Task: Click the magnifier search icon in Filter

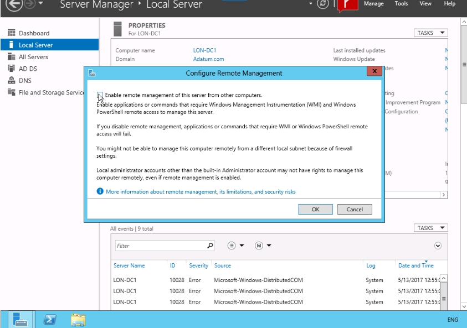Action: coord(211,246)
